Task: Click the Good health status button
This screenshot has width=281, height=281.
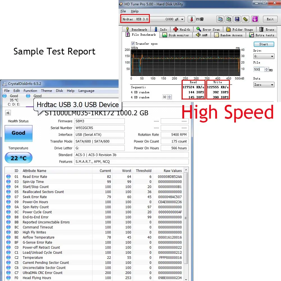Action: tap(19, 133)
